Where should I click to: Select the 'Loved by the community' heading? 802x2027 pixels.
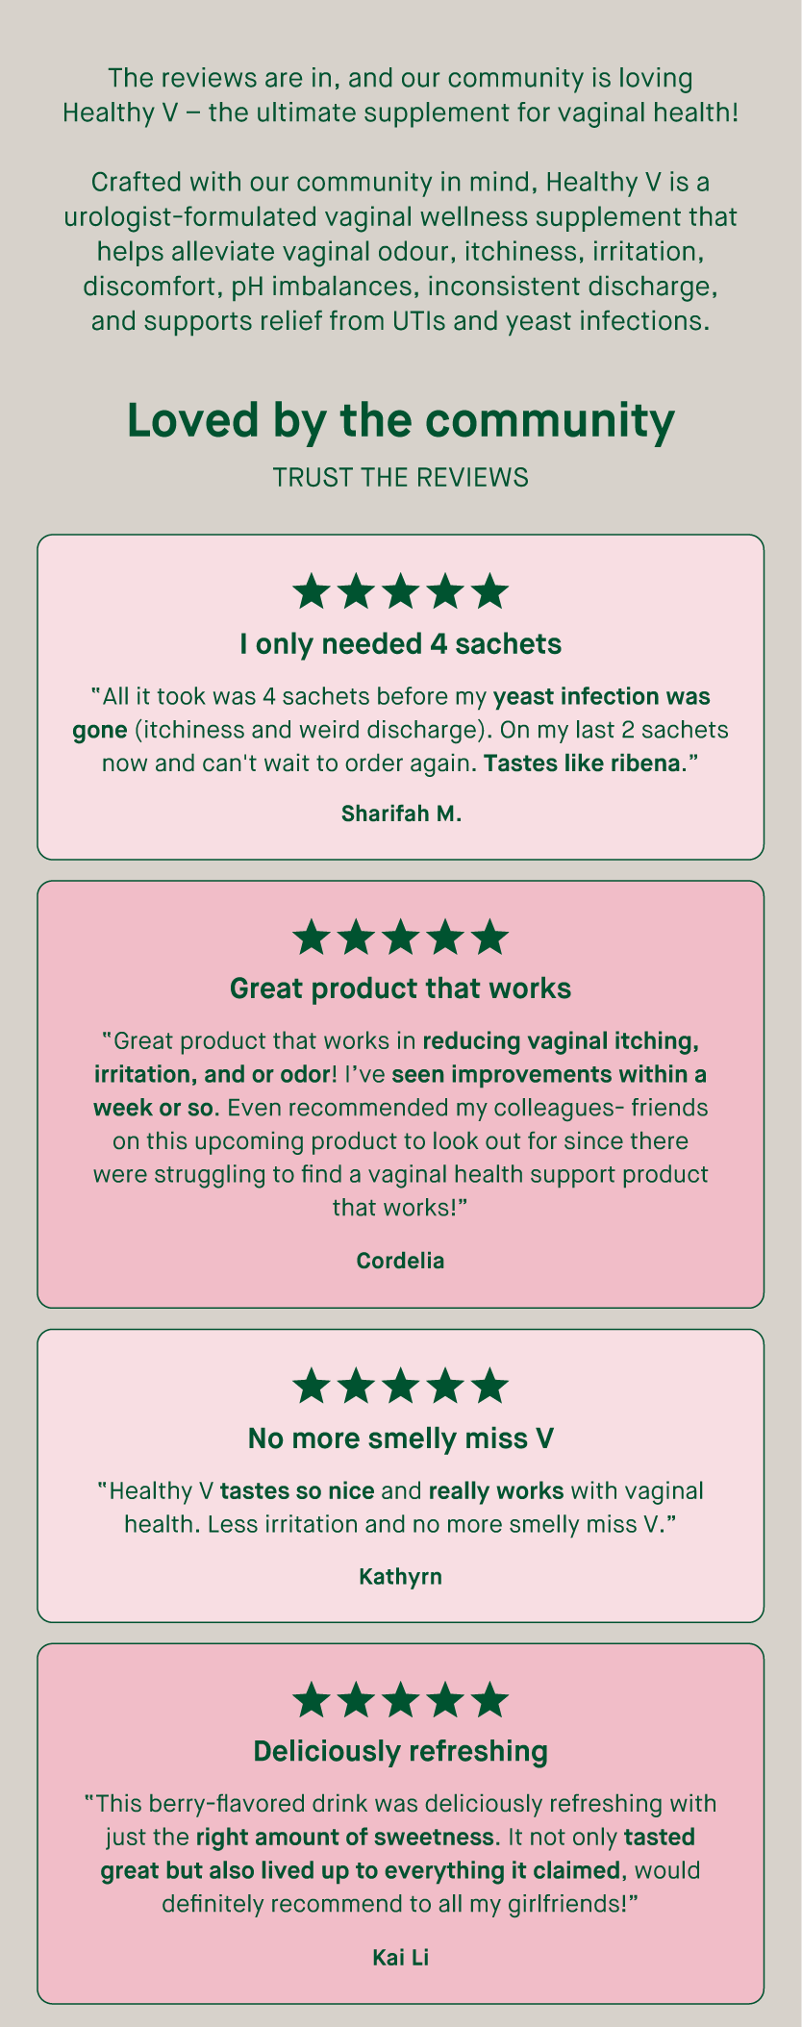[x=401, y=421]
